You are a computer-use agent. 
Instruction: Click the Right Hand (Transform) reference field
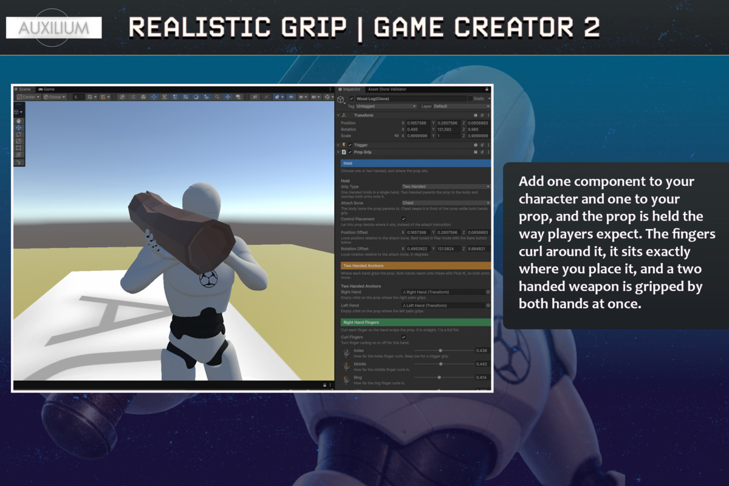(443, 292)
